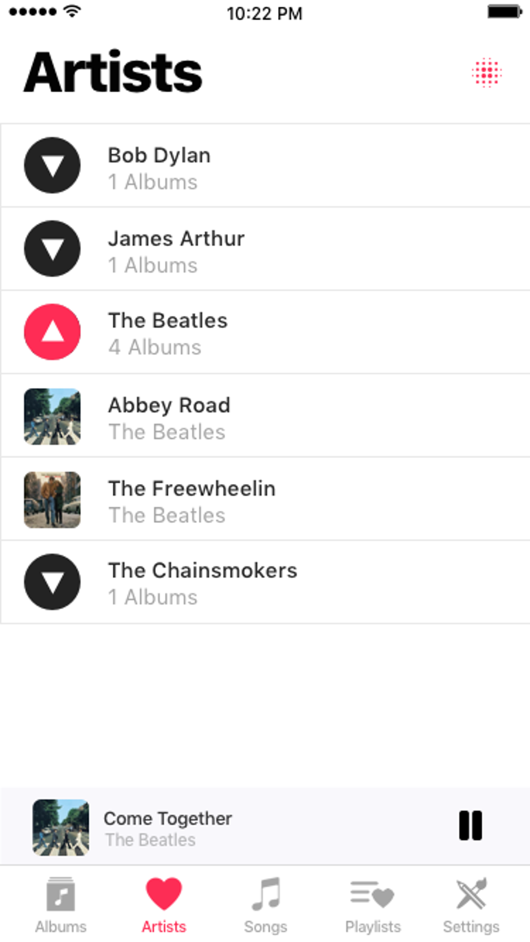Tap the Bob Dylan artist name
The width and height of the screenshot is (530, 942).
[159, 155]
